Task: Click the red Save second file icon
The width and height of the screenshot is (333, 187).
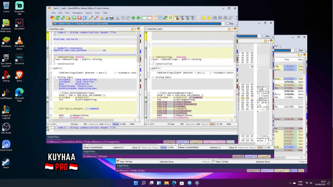Action: (79, 18)
